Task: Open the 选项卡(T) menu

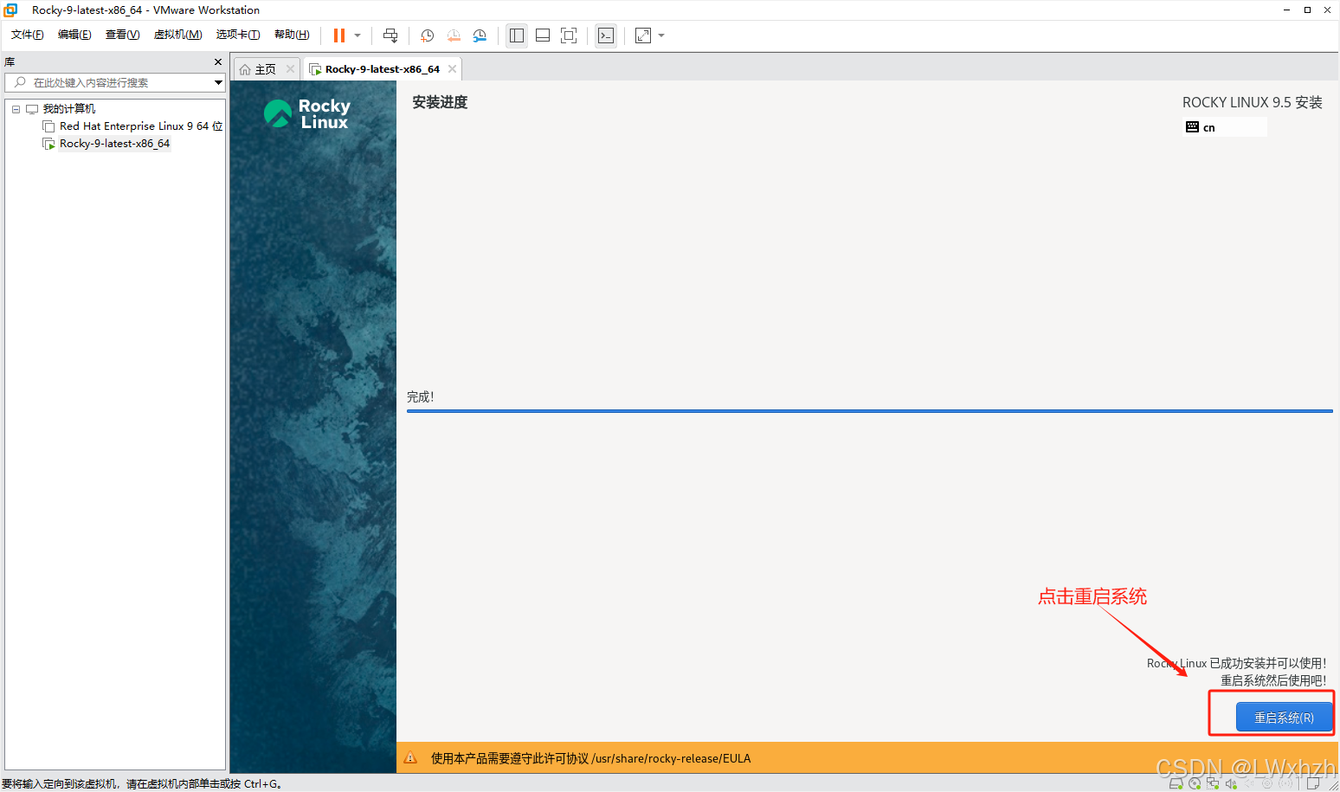Action: [238, 35]
